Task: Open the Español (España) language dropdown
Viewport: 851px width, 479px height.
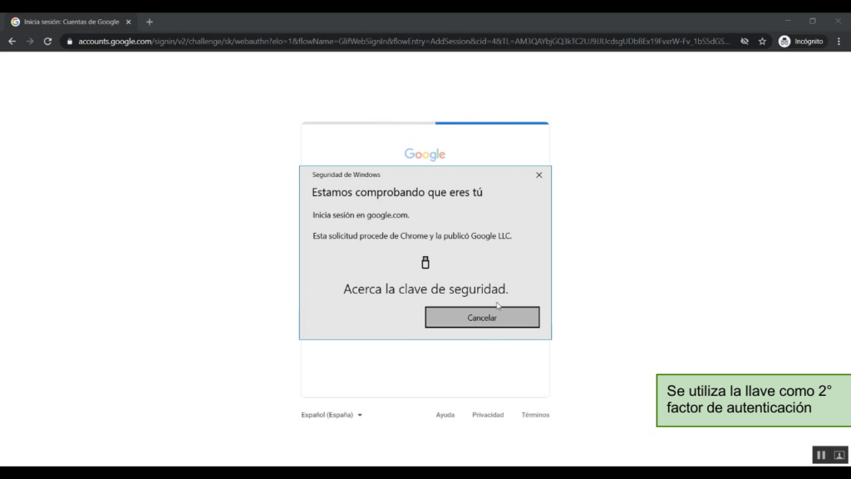Action: tap(332, 415)
